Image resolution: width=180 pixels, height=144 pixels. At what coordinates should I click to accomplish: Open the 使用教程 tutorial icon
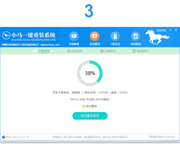click(x=136, y=36)
